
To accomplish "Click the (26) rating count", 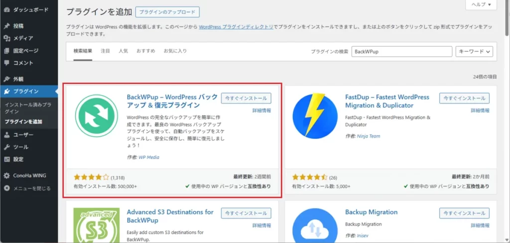I will [333, 178].
